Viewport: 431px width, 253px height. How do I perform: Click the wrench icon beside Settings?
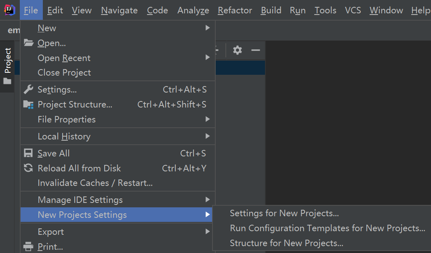[x=28, y=89]
